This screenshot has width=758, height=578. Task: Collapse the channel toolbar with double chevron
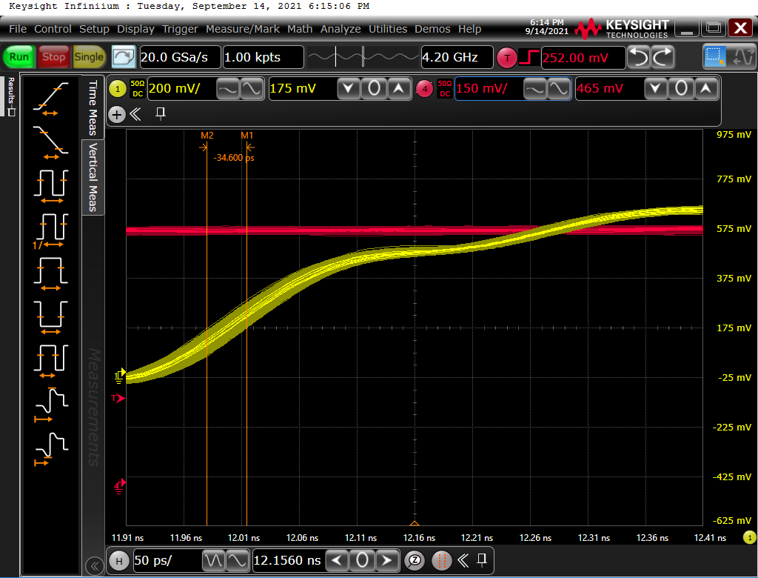[x=136, y=114]
